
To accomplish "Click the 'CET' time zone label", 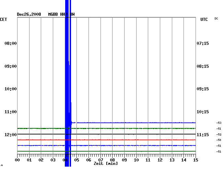I will pos(3,19).
